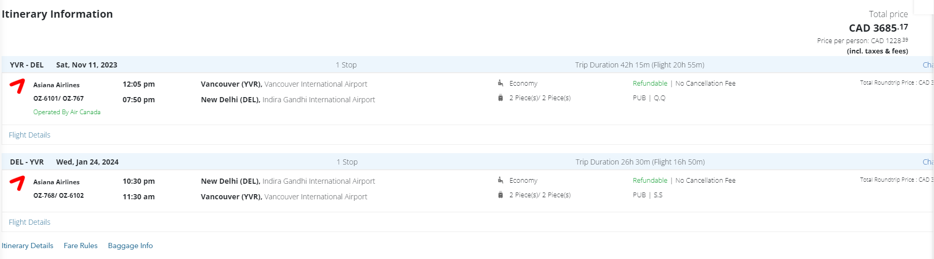934x259 pixels.
Task: Expand Flight Details for the YVR-DEL flight
Action: pos(30,135)
